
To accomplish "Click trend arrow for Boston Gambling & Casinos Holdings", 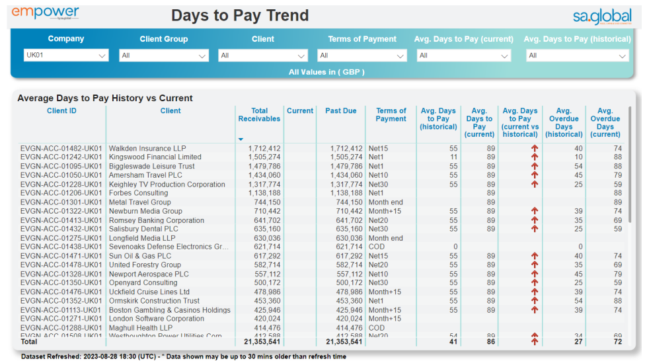I will coord(535,310).
